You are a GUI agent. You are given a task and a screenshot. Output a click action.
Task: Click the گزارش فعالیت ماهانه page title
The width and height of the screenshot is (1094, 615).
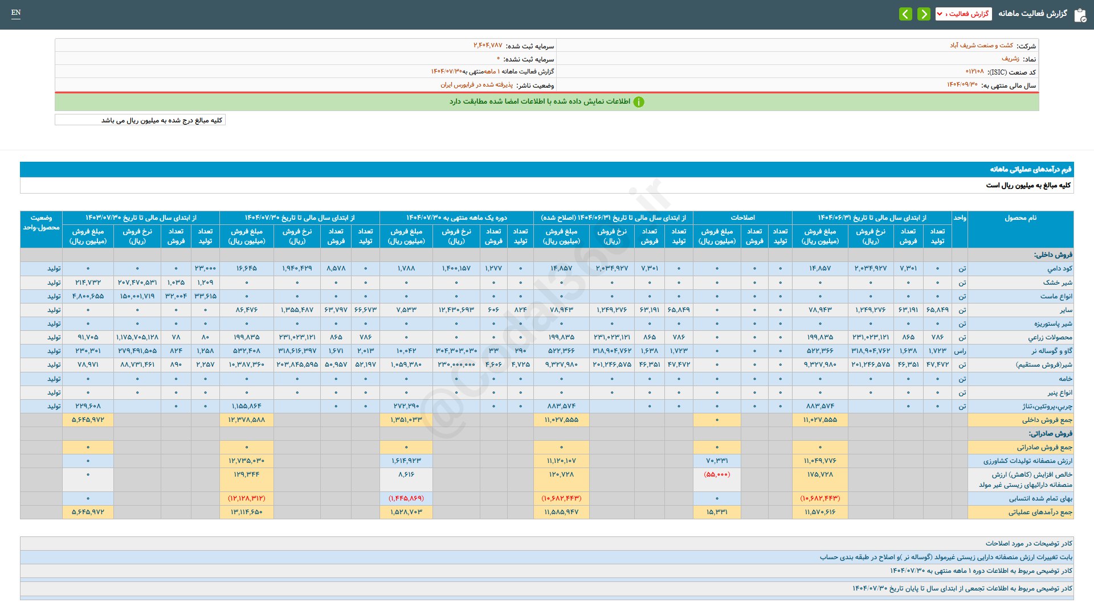[1032, 14]
